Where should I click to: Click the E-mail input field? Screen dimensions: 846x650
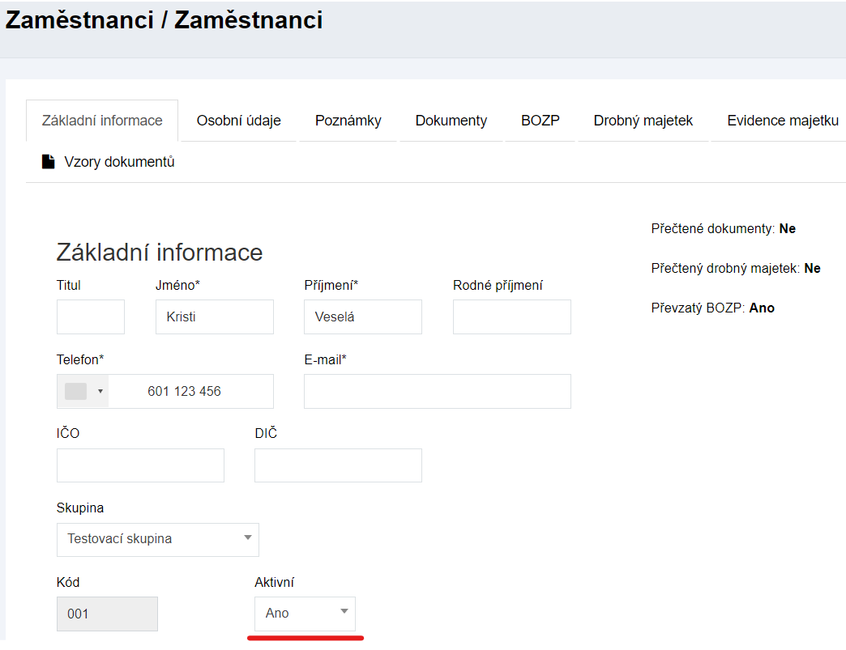point(437,391)
